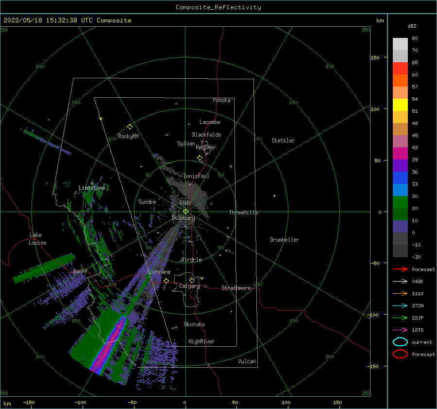Viewport: 437px width, 409px height.
Task: Click the magenta 18TS arrow icon
Action: [x=400, y=330]
